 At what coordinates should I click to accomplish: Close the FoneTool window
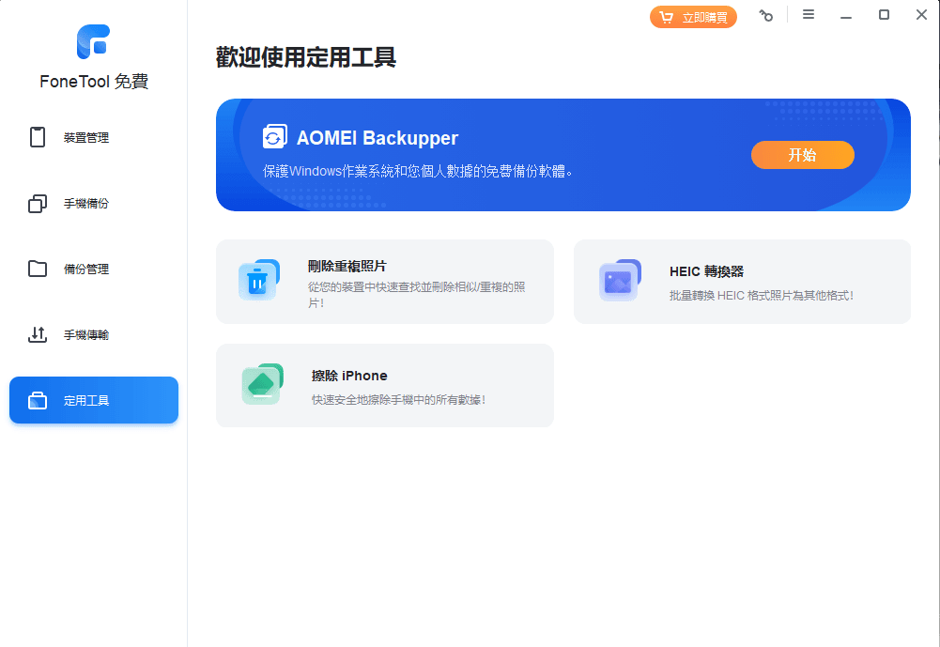[x=921, y=14]
